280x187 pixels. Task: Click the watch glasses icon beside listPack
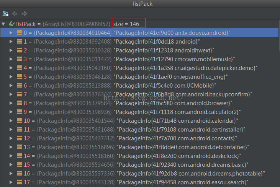point(12,24)
